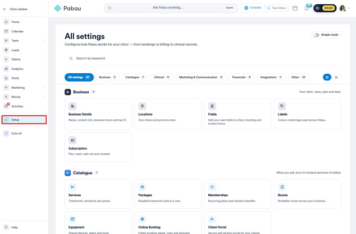The image size is (356, 234).
Task: Open the calendar icon in top bar
Action: 295,8
